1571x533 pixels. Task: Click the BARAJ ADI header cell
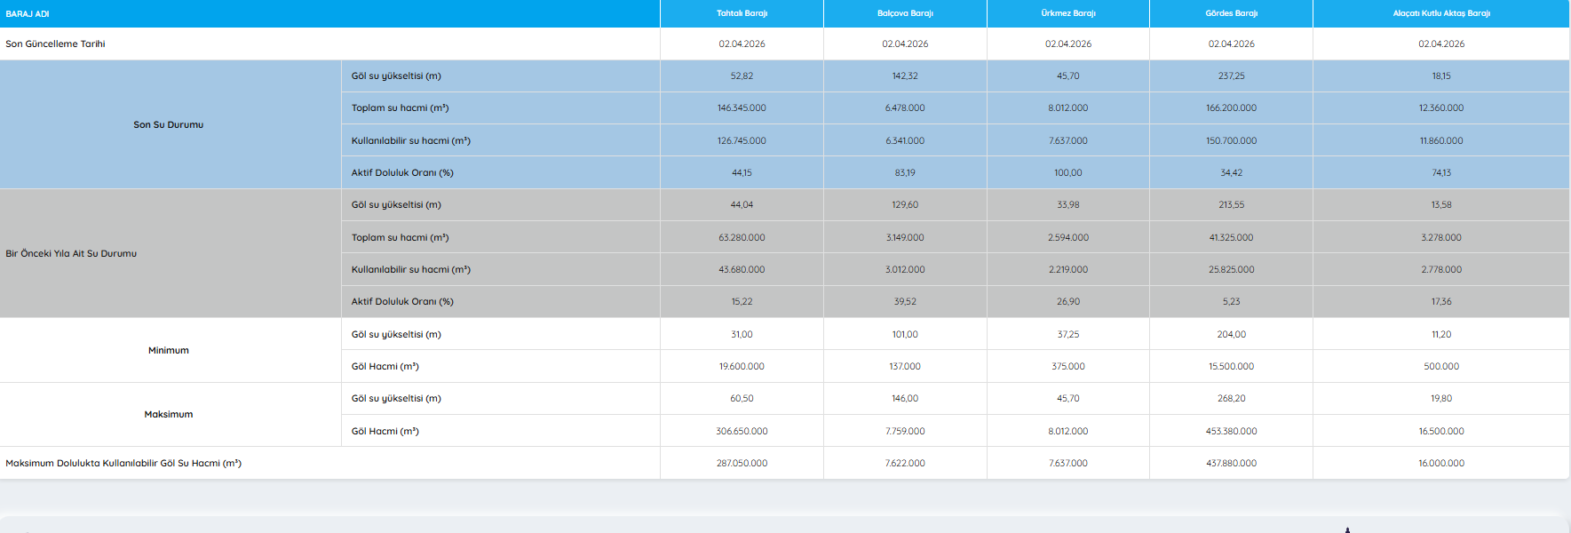[x=28, y=13]
